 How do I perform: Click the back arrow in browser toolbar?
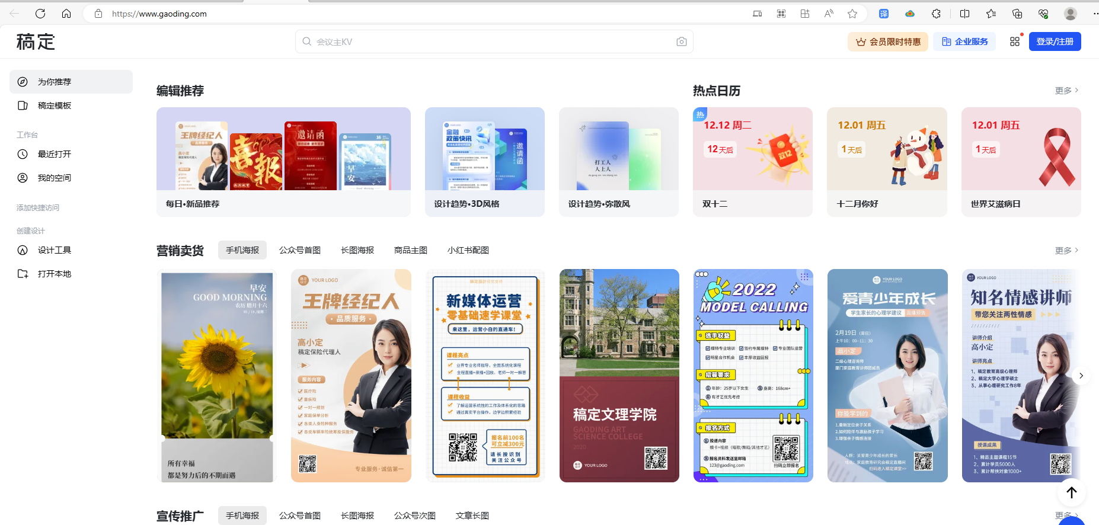pyautogui.click(x=14, y=14)
